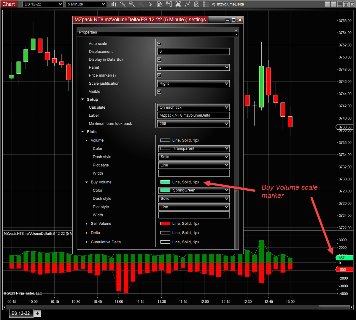Expand the Sell Volume plot group
Image resolution: width=356 pixels, height=320 pixels.
(x=87, y=223)
